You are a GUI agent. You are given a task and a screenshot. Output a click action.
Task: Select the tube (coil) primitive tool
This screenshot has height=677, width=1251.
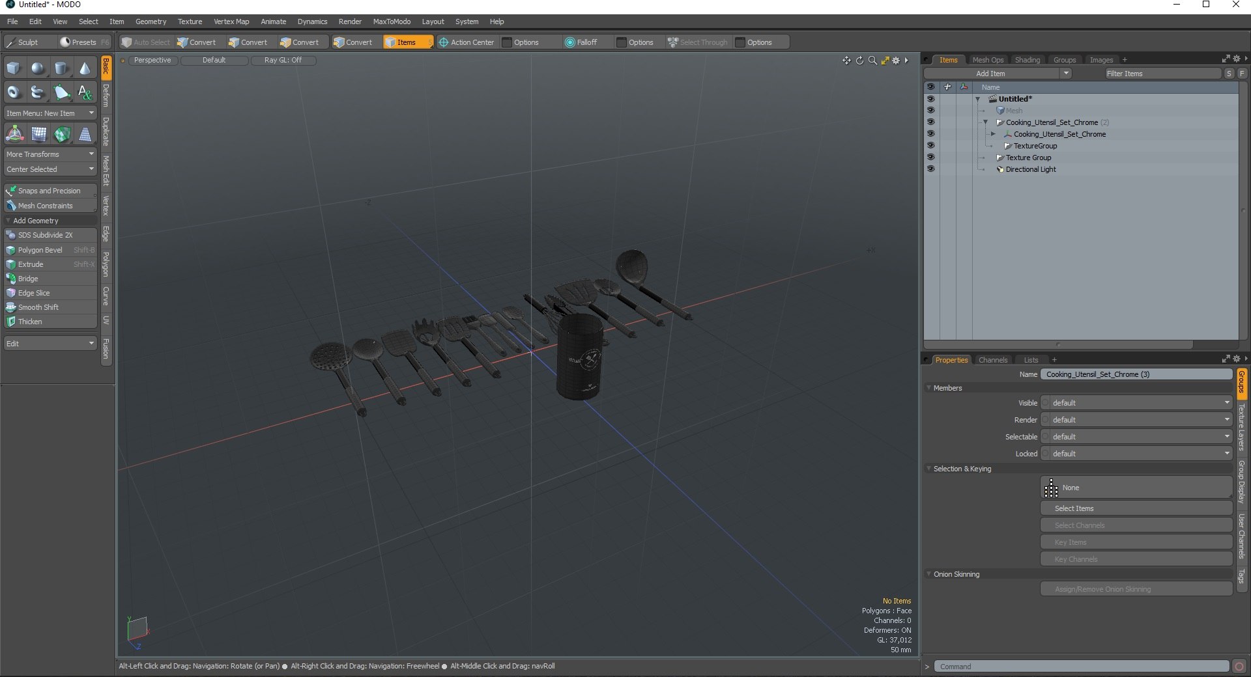pyautogui.click(x=38, y=92)
